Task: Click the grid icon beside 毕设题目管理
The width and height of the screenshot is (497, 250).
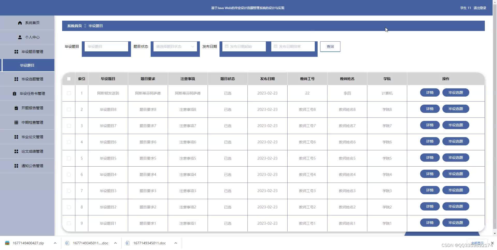Action: point(16,52)
